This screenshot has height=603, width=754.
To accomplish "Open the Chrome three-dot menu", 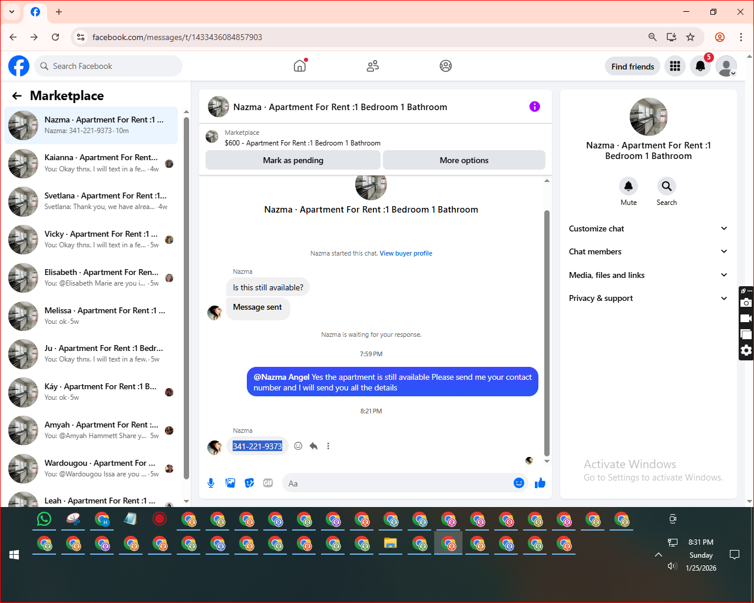I will (741, 37).
